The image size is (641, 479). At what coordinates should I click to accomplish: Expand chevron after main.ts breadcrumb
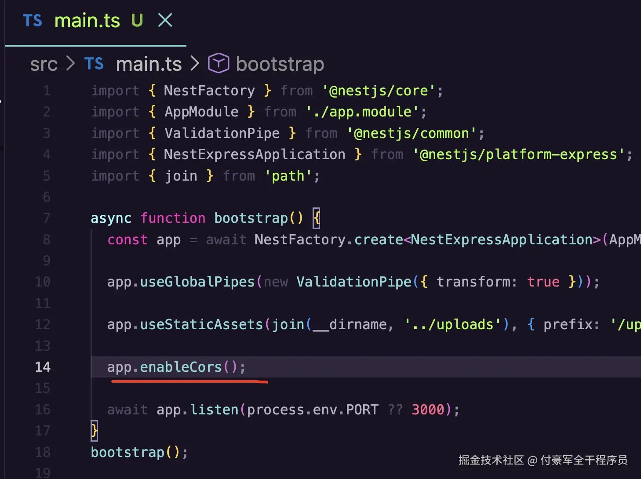[195, 64]
